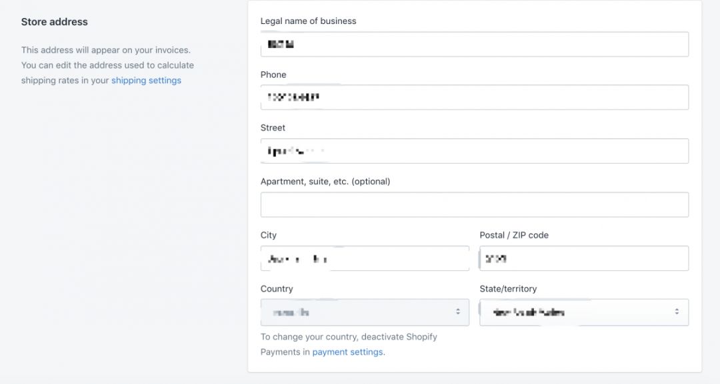
Task: Click inside the Legal name of business field
Action: [473, 43]
